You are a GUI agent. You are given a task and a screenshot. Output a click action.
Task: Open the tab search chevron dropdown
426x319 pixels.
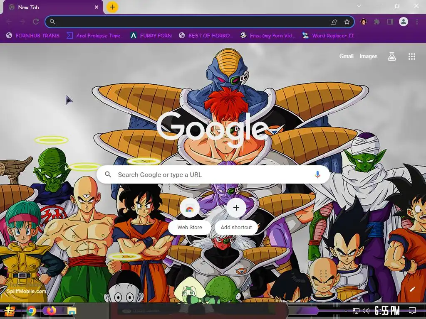359,6
